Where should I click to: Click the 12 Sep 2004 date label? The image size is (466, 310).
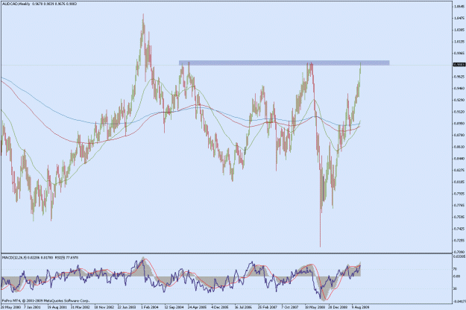(174, 307)
